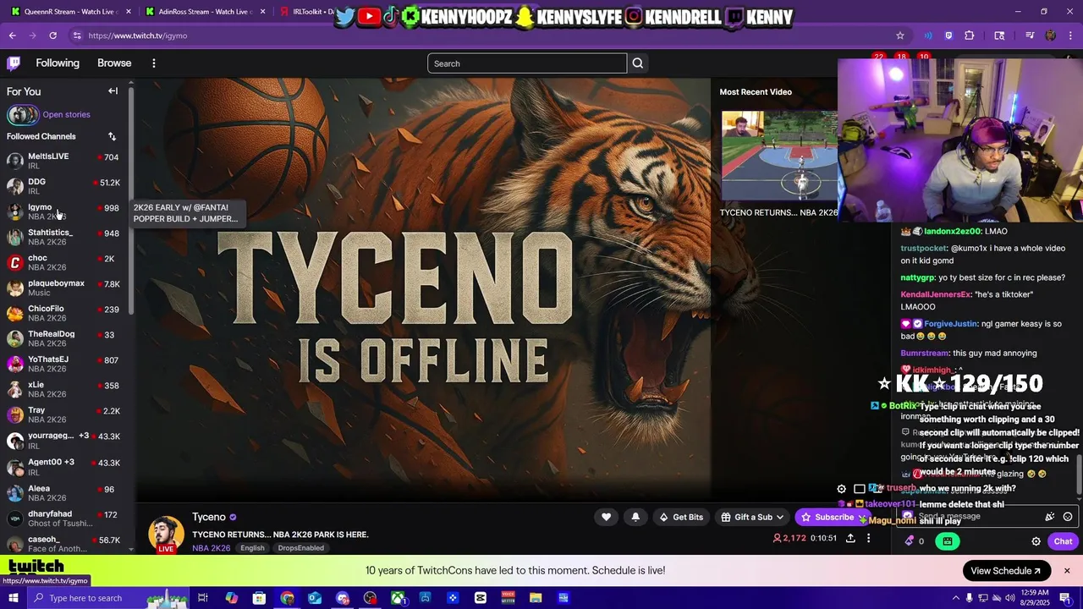Click the heart follow button
The width and height of the screenshot is (1083, 609).
[x=607, y=517]
